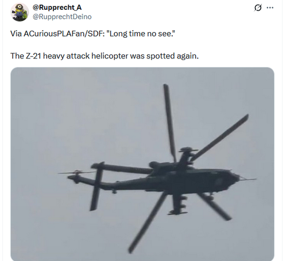The height and width of the screenshot is (261, 290).
Task: Open the @Rupprecht_A display name profile
Action: (x=57, y=7)
